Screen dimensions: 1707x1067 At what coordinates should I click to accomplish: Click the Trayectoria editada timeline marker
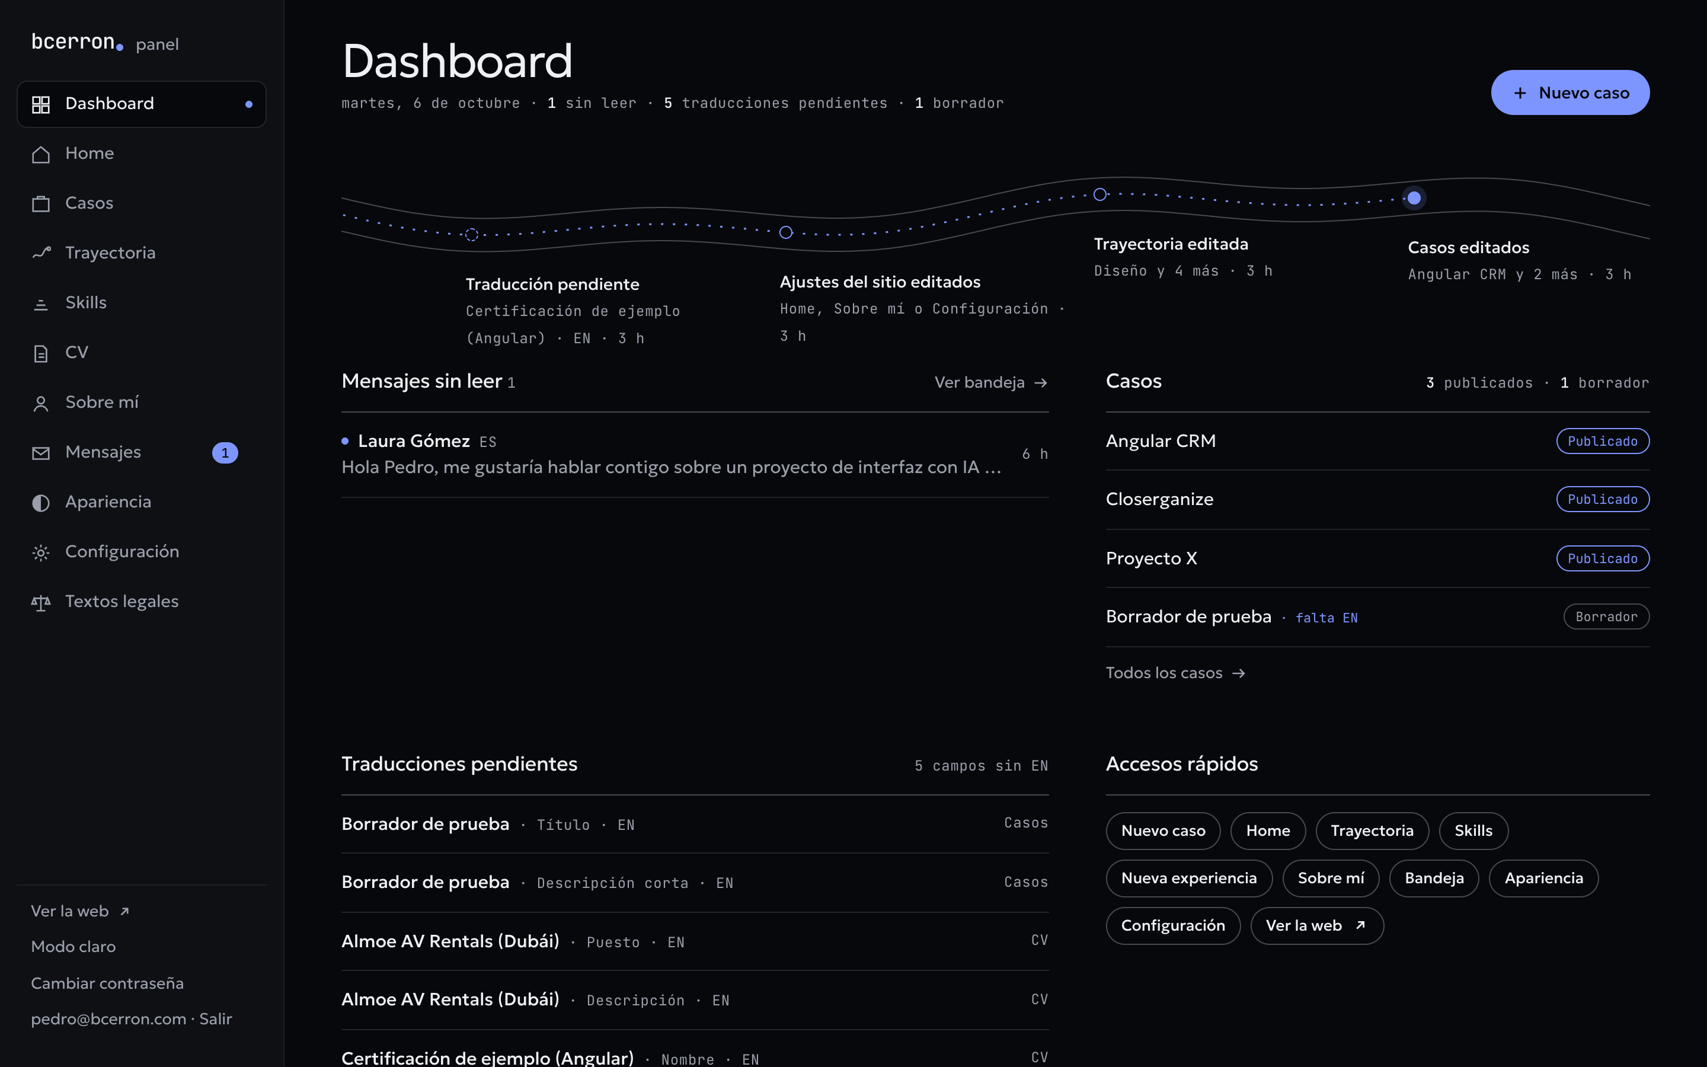click(1099, 194)
